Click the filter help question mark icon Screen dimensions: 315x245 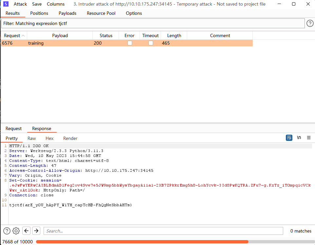(x=310, y=23)
